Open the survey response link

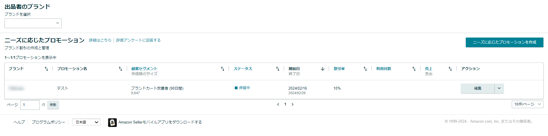click(138, 40)
